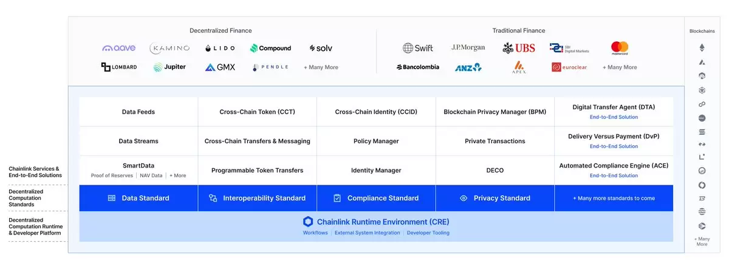Click the Ethereum blockchain icon
The image size is (729, 269).
[702, 48]
